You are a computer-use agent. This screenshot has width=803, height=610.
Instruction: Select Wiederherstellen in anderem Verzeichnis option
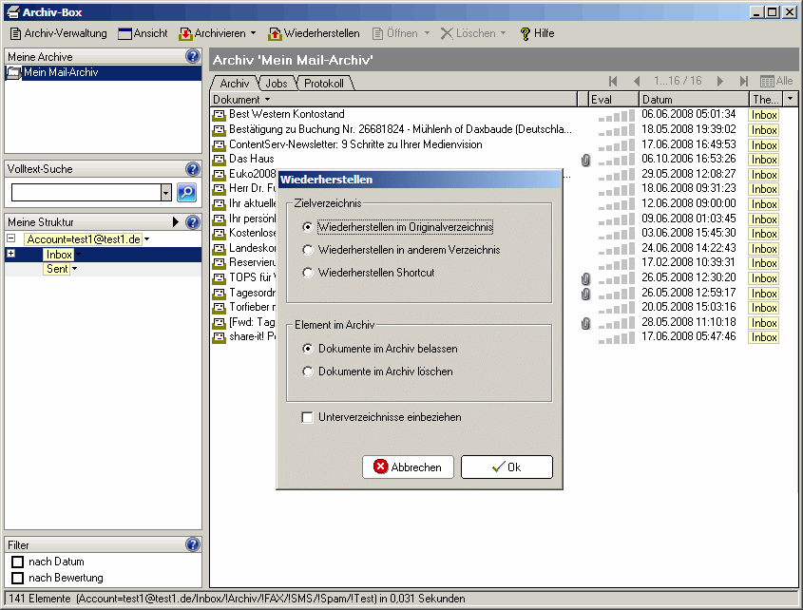[x=307, y=250]
